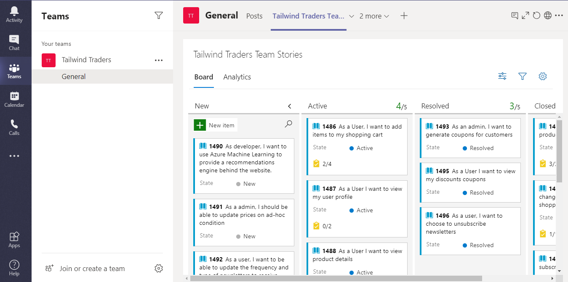The image size is (568, 282).
Task: Open more options for Tailwind Traders team
Action: (159, 60)
